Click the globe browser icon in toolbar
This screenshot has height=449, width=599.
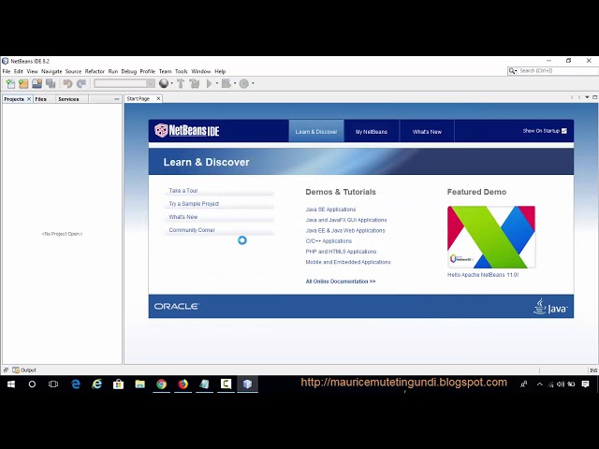tap(164, 83)
